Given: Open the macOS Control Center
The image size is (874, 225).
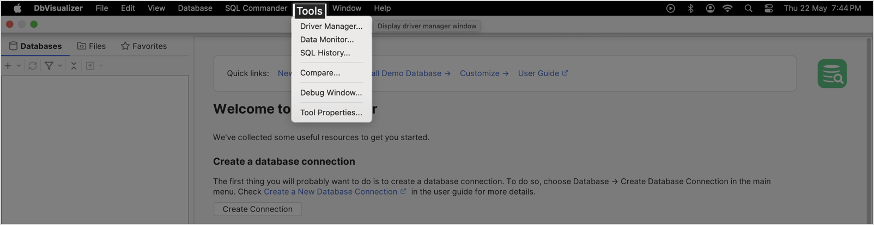Looking at the screenshot, I should tap(768, 8).
